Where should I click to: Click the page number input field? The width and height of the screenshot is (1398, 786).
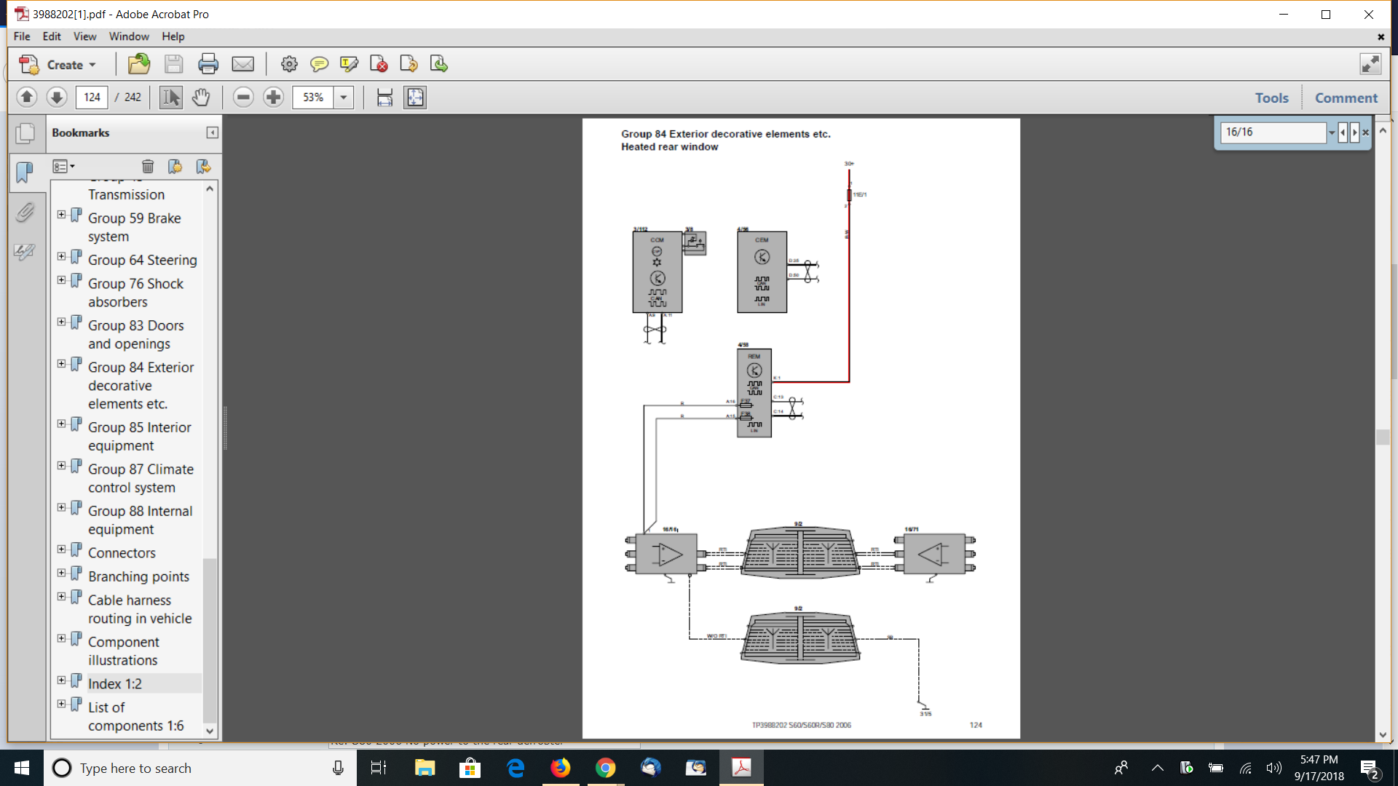pos(92,98)
